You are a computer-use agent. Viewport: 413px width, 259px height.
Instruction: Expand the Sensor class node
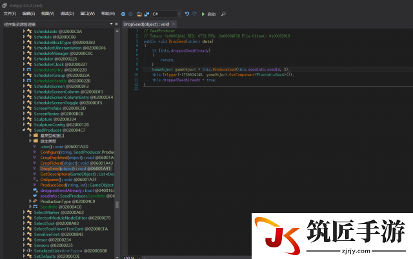pyautogui.click(x=24, y=240)
